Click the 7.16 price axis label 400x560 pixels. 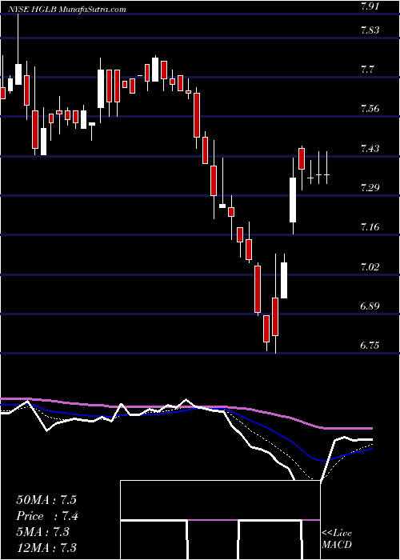pos(370,227)
